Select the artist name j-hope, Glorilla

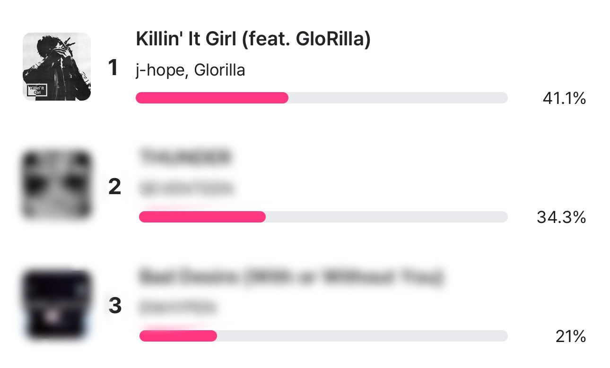tap(191, 69)
